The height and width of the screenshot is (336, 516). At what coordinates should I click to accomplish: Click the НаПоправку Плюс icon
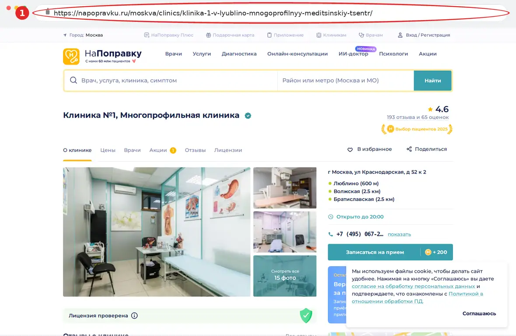click(147, 35)
